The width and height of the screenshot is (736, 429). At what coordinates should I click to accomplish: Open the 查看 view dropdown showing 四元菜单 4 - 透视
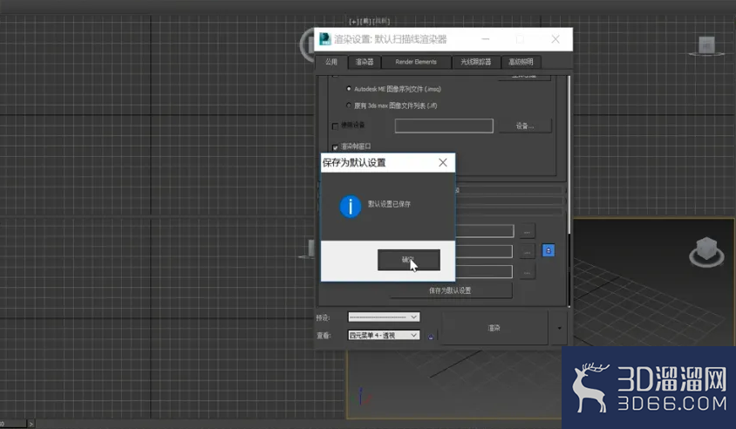(x=384, y=335)
